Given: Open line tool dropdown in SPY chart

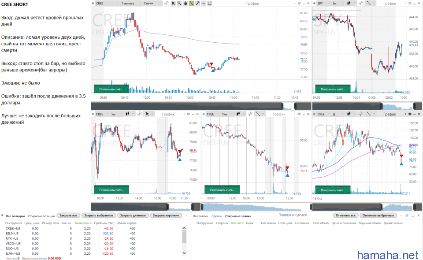Looking at the screenshot, I should click(x=371, y=3).
